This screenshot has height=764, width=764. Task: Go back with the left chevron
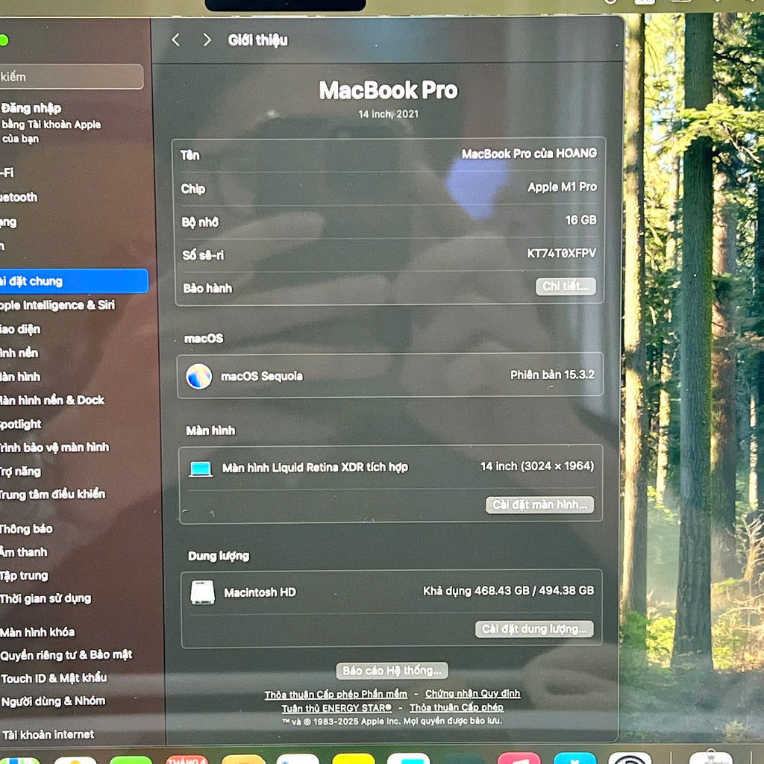tap(176, 40)
